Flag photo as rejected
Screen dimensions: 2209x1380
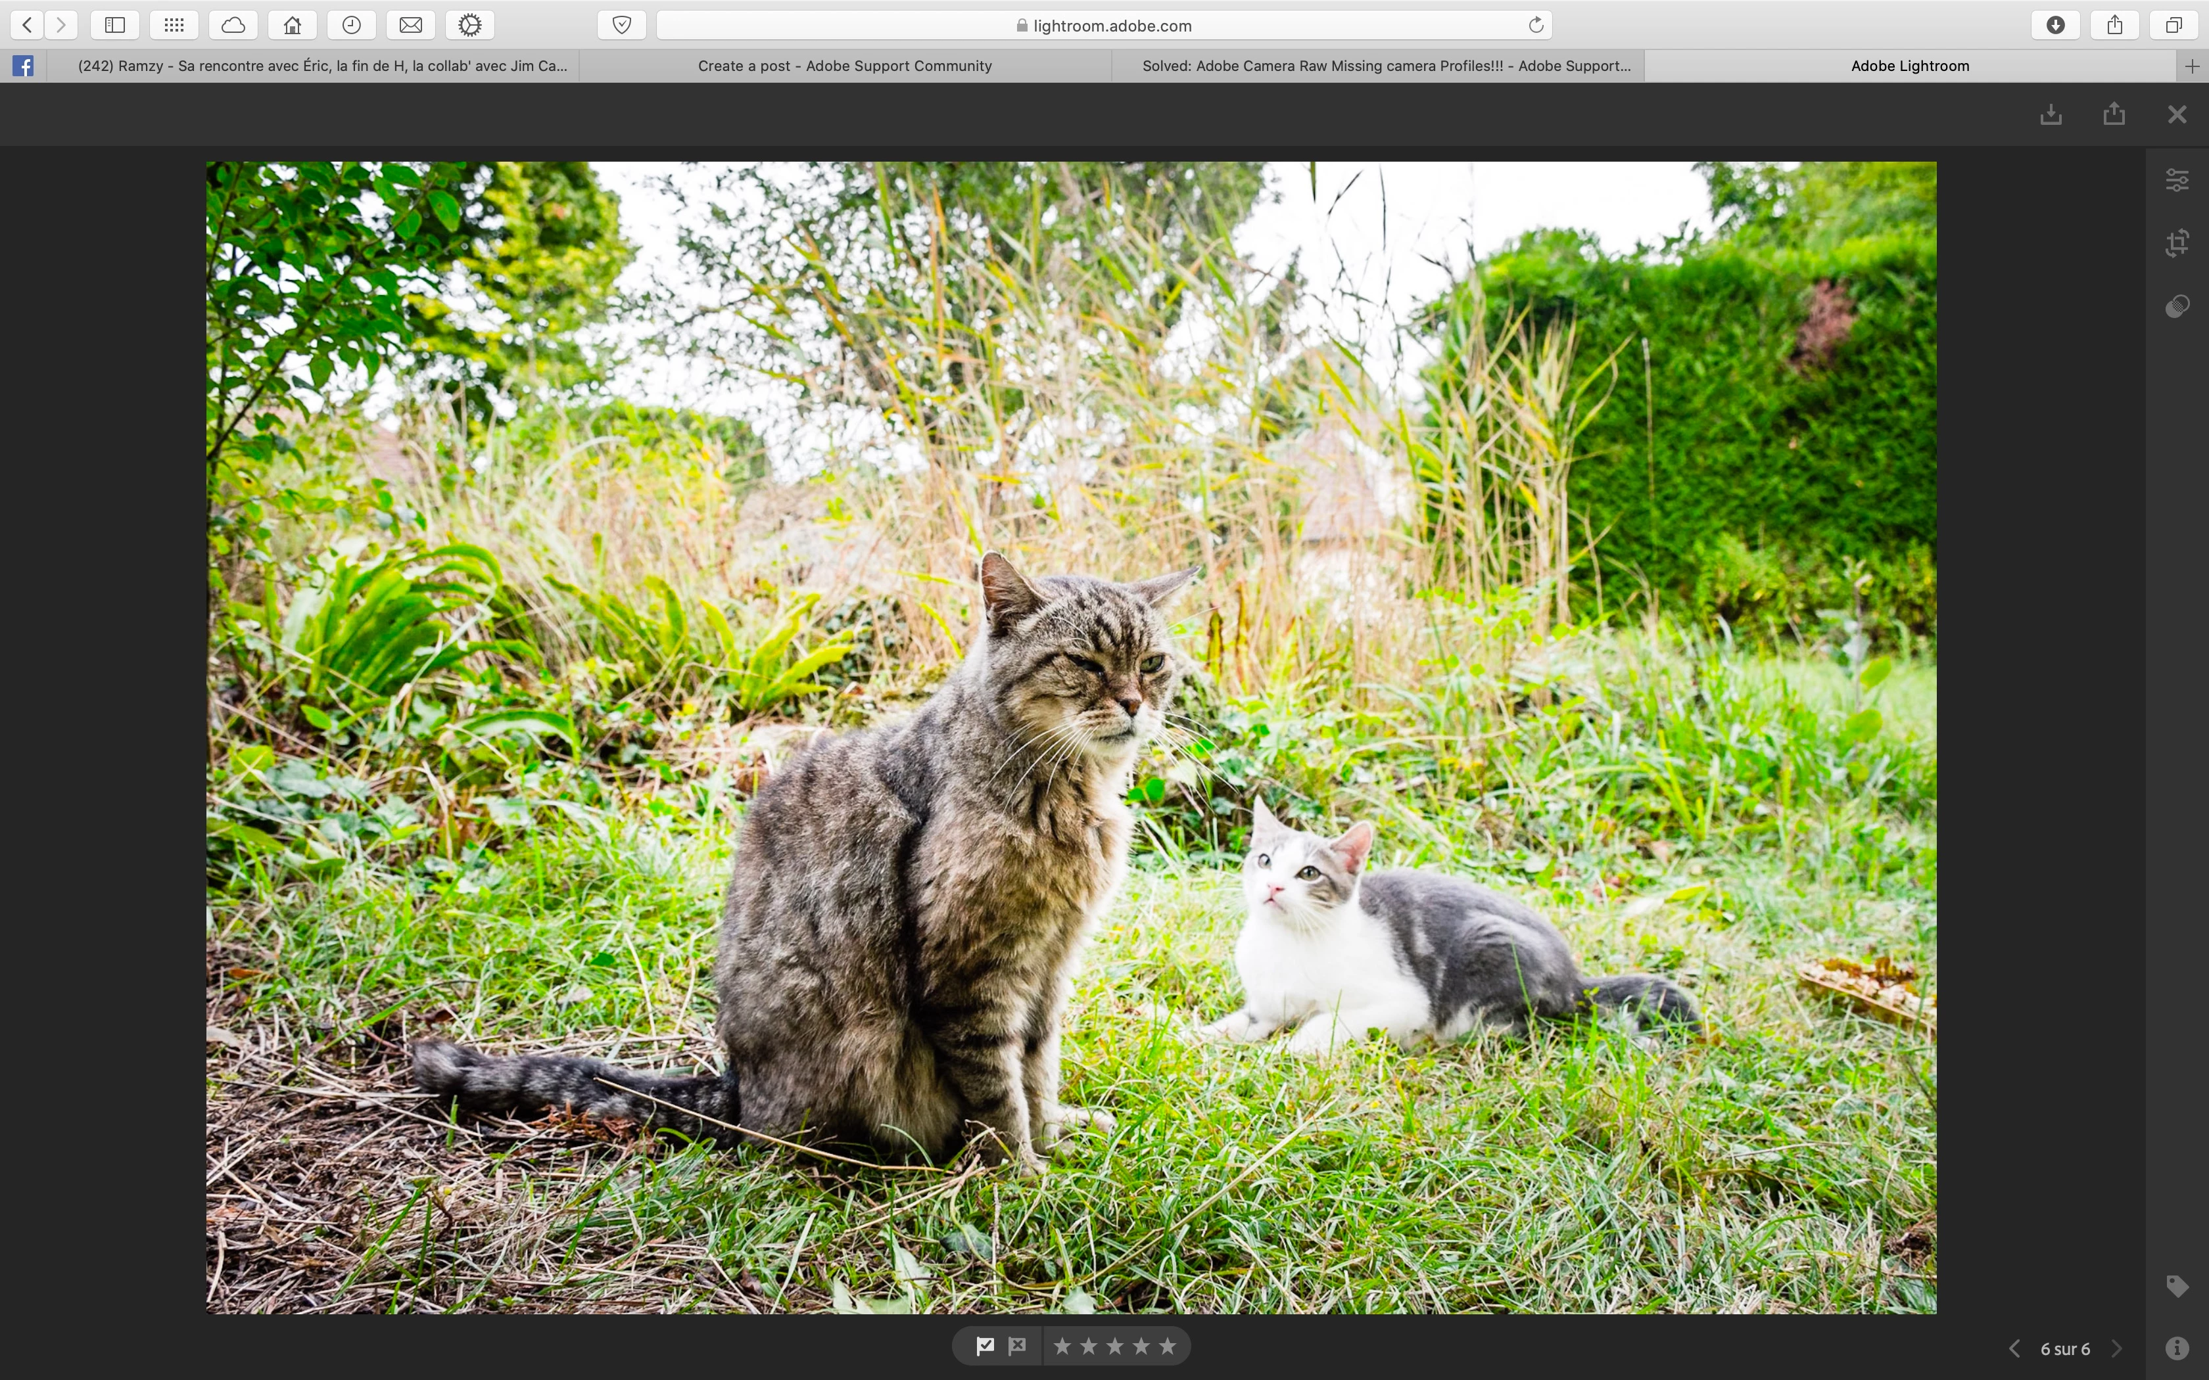pyautogui.click(x=1017, y=1345)
